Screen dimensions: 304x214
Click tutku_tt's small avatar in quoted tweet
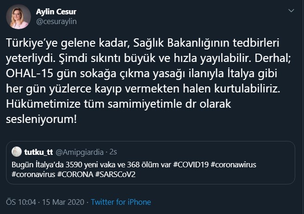(x=16, y=152)
